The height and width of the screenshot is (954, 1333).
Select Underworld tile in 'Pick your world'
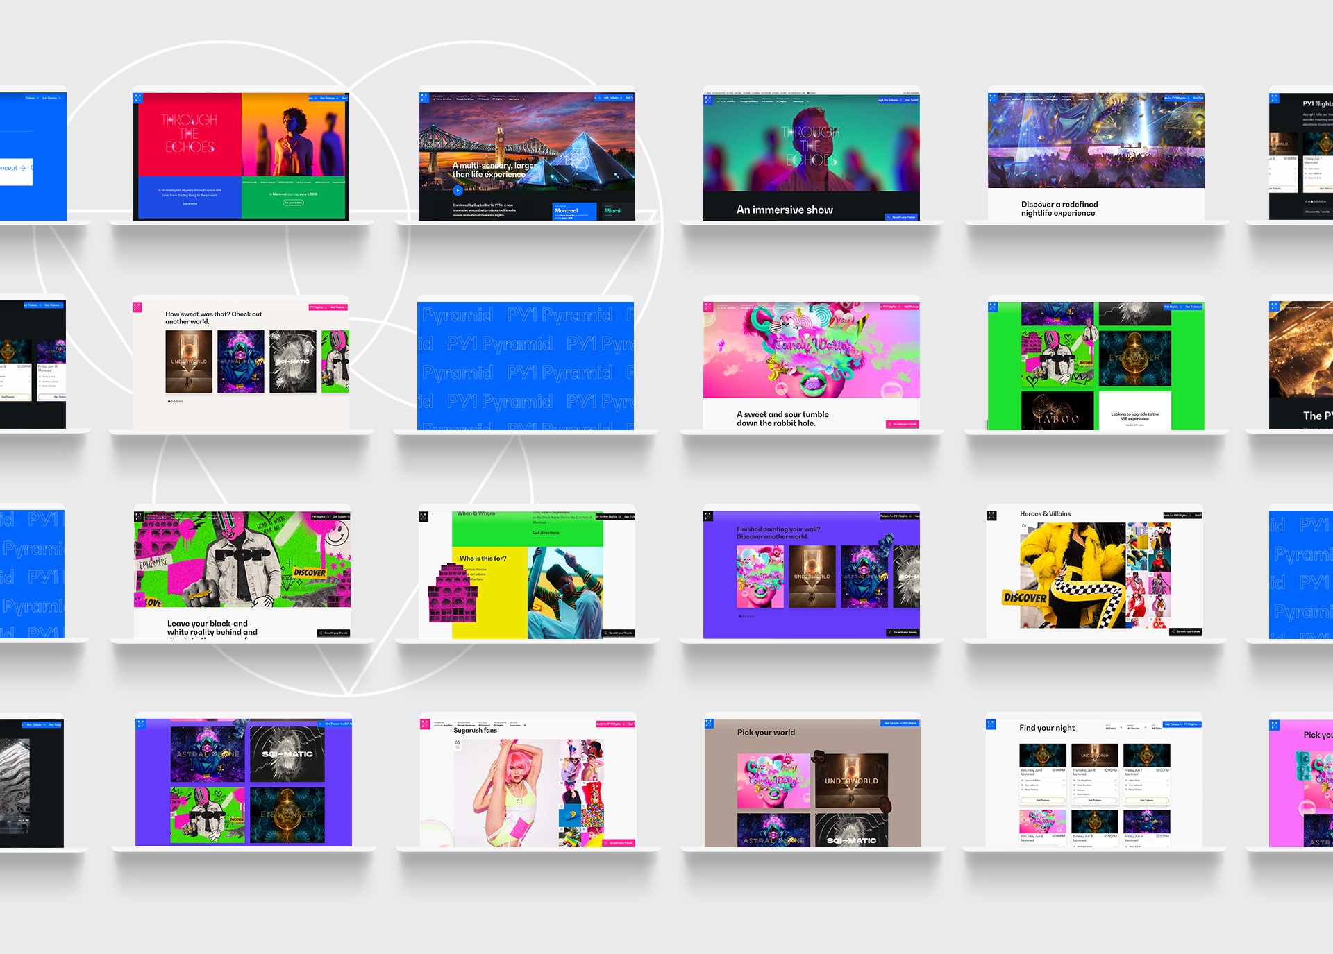click(852, 781)
